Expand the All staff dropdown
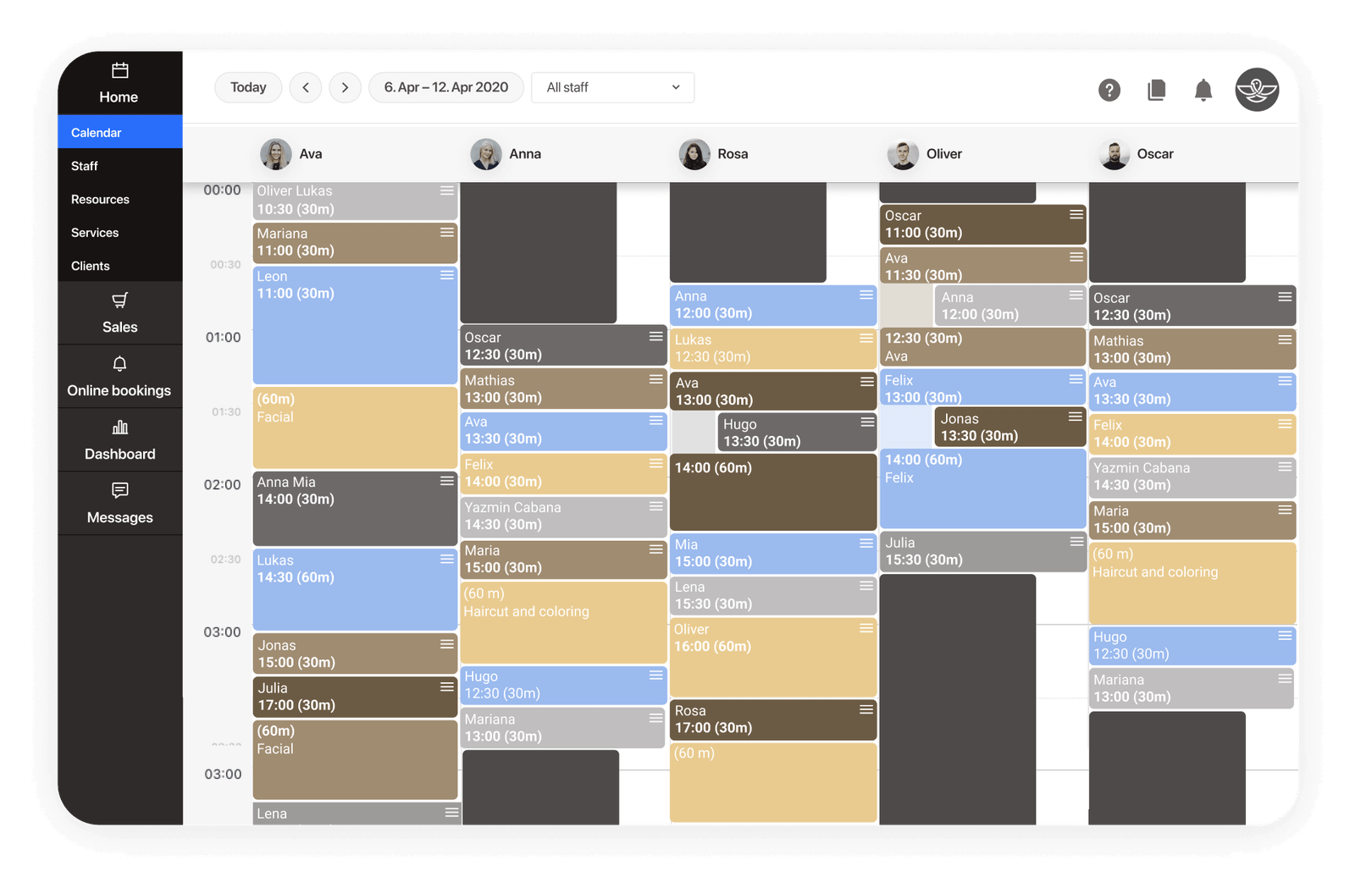Image resolution: width=1355 pixels, height=888 pixels. point(612,87)
